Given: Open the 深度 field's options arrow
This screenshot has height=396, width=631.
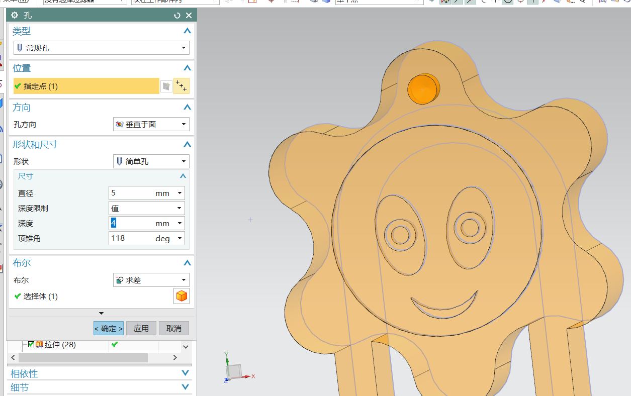Looking at the screenshot, I should click(179, 224).
